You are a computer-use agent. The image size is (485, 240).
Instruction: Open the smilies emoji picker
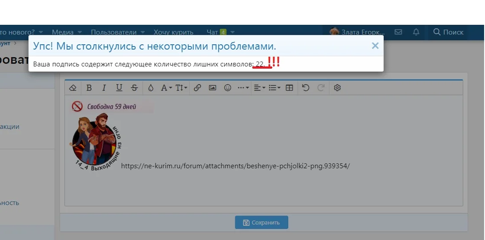point(228,88)
